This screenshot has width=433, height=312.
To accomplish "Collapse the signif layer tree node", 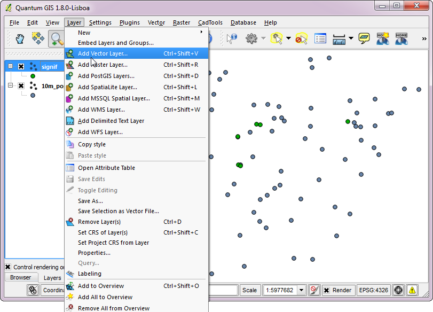I will [x=10, y=66].
